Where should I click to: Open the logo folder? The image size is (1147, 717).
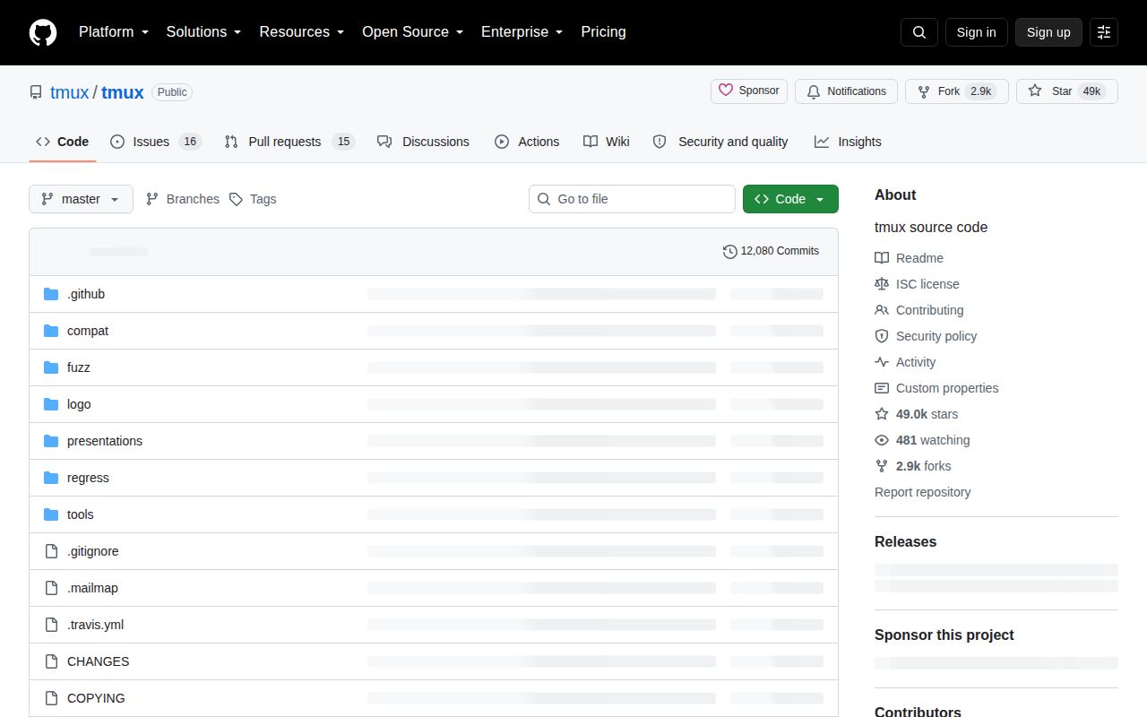(x=79, y=404)
